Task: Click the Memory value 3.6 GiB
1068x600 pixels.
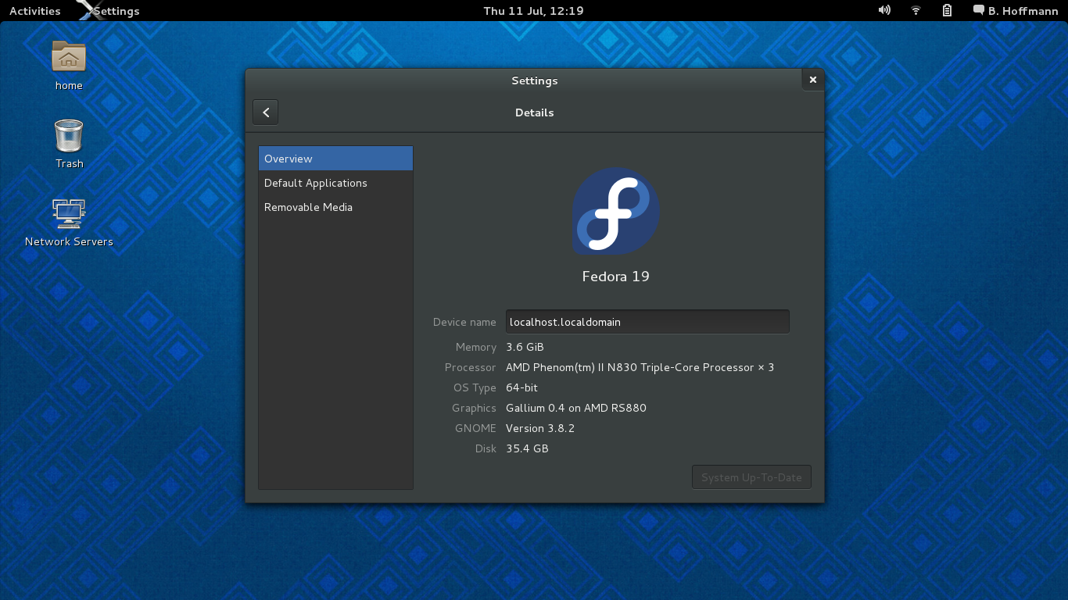Action: pos(525,347)
